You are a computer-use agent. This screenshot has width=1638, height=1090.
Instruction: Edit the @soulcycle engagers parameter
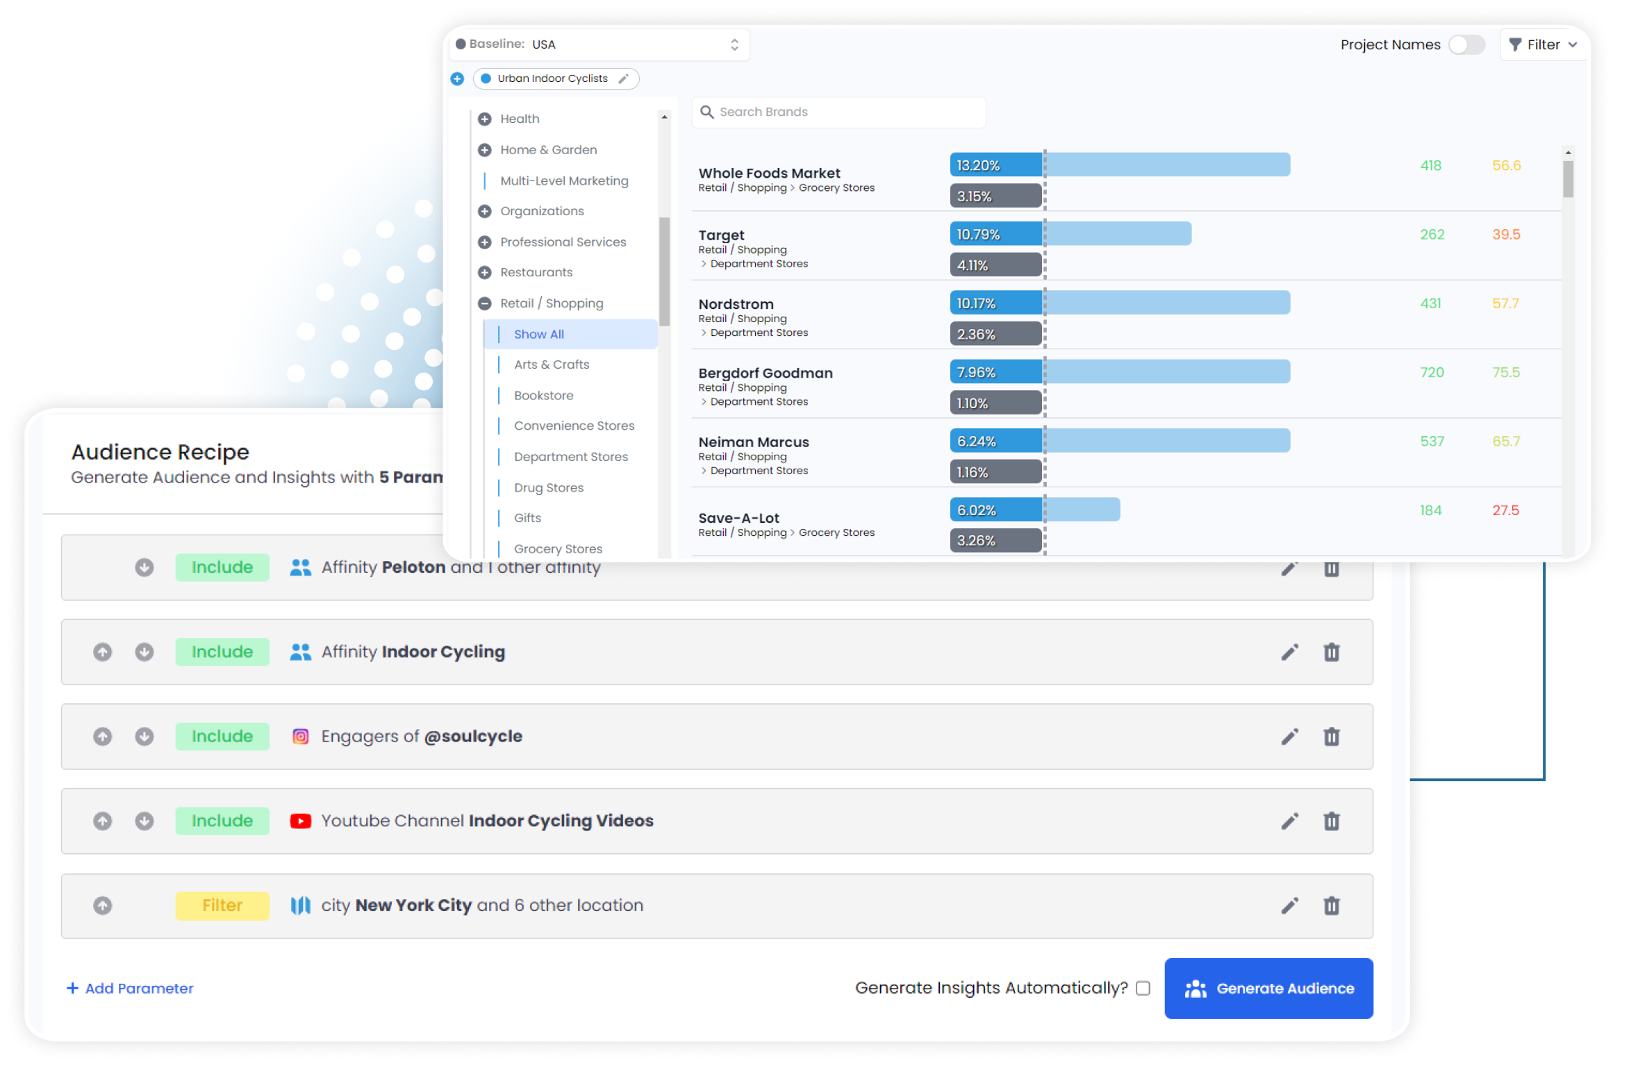coord(1289,736)
